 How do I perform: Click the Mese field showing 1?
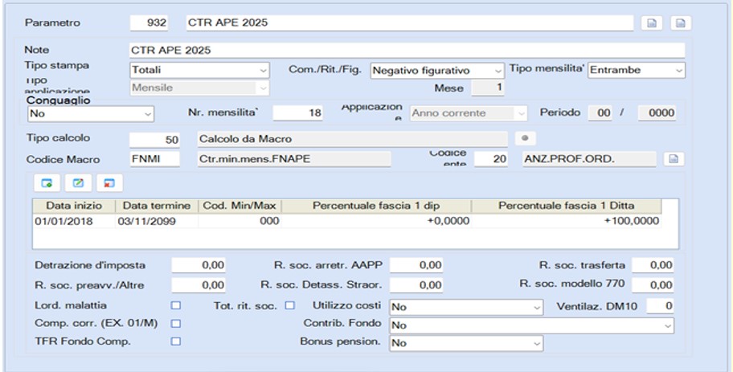point(488,88)
